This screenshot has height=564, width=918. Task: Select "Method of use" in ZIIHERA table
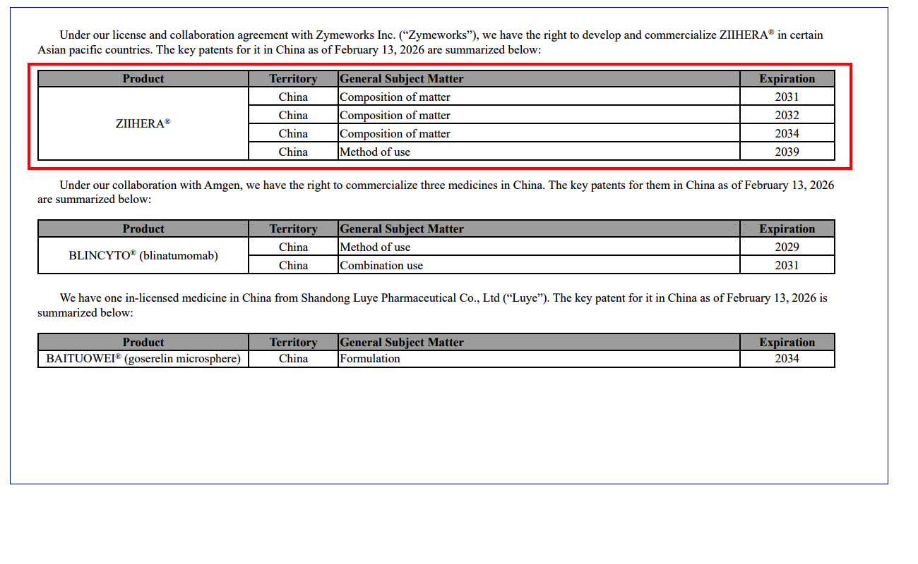coord(375,152)
